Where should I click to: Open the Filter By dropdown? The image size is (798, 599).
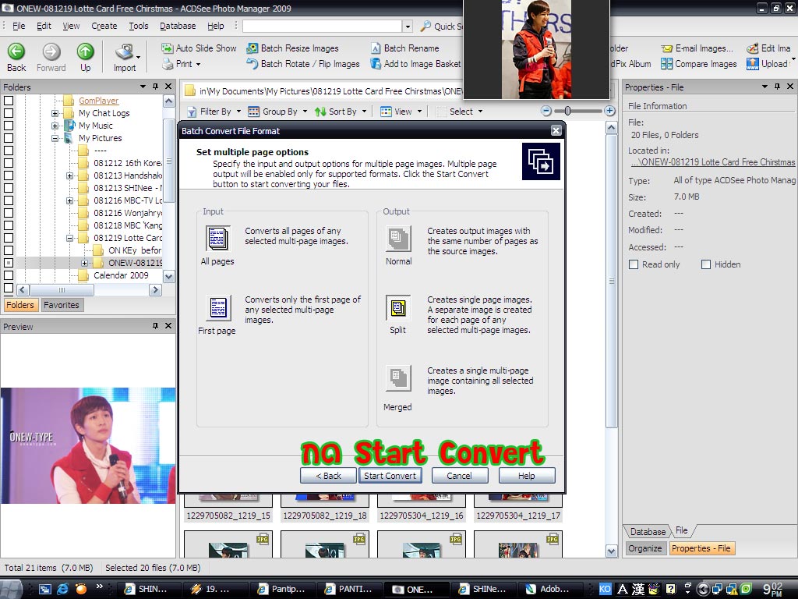[x=214, y=112]
